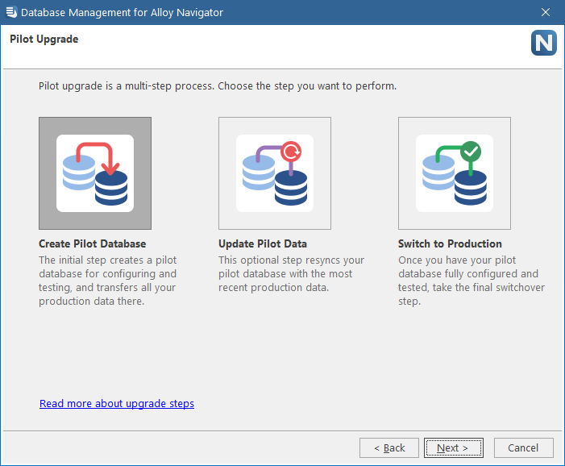Image resolution: width=565 pixels, height=466 pixels.
Task: Close the Database Management window
Action: coord(546,12)
